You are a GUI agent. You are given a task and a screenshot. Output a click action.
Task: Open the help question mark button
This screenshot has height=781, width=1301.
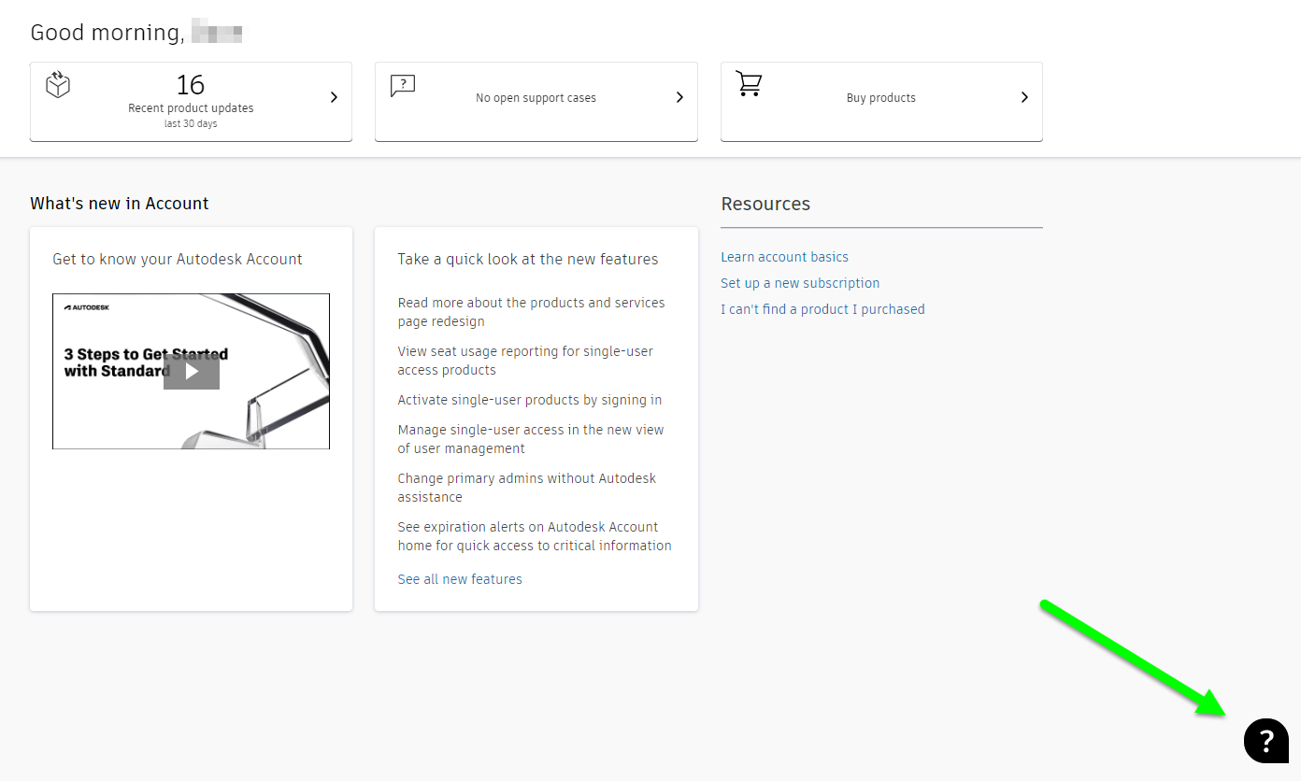pos(1266,741)
